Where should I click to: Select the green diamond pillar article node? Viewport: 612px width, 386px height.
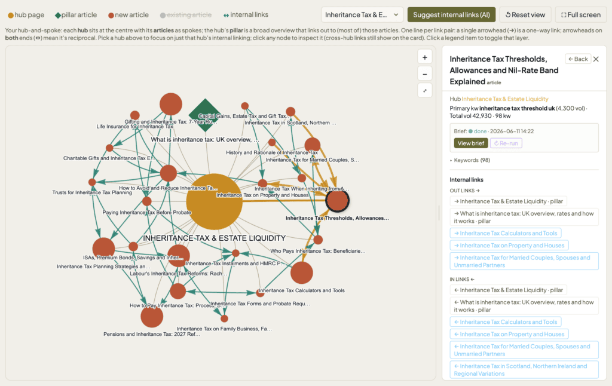tap(205, 115)
